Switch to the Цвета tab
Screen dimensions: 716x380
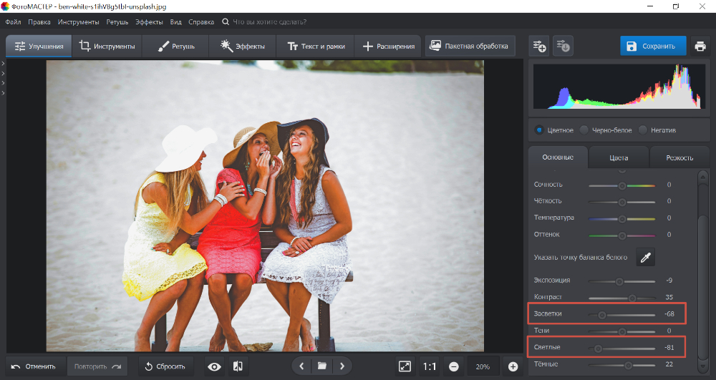[x=619, y=157]
